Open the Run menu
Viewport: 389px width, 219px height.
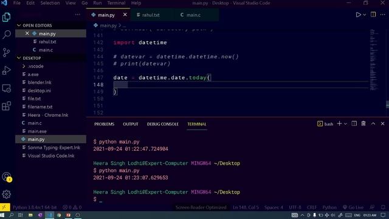point(97,3)
